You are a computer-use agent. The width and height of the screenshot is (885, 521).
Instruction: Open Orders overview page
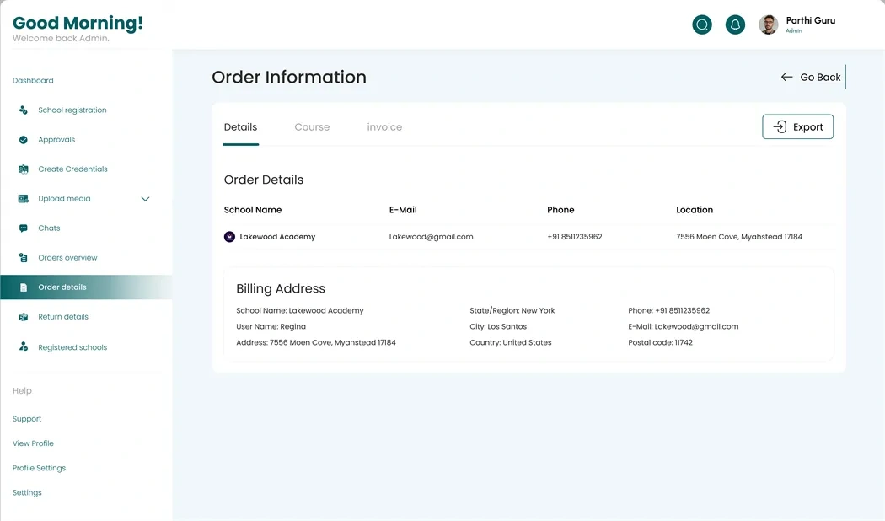pos(67,257)
